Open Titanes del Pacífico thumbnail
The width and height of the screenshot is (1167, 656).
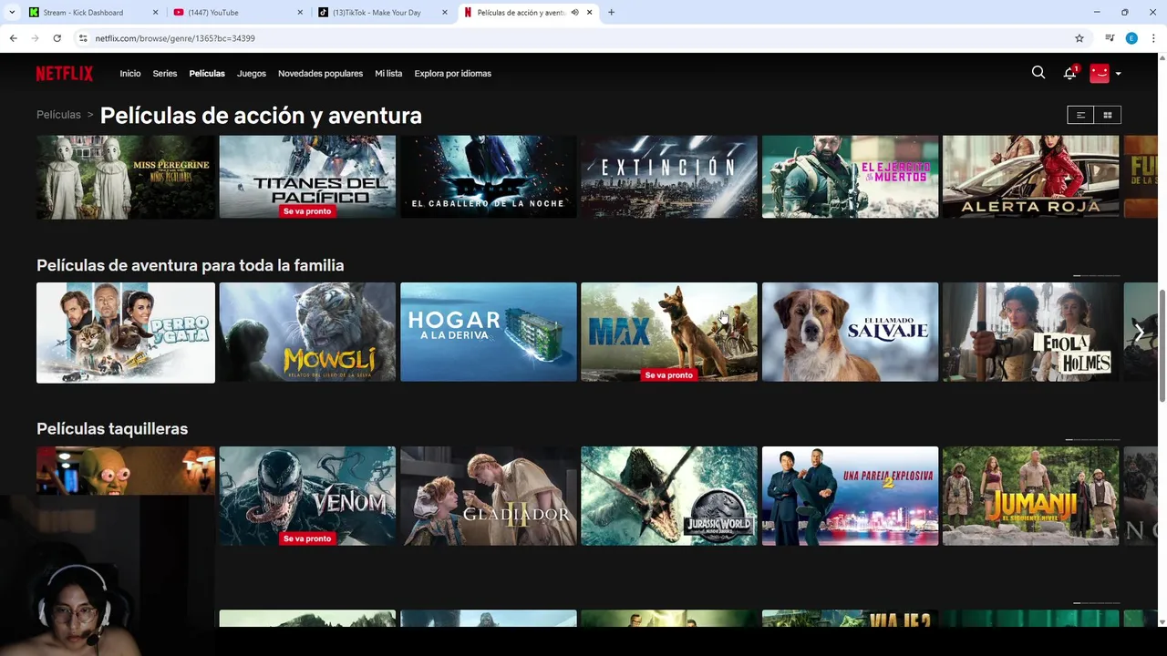pyautogui.click(x=307, y=177)
